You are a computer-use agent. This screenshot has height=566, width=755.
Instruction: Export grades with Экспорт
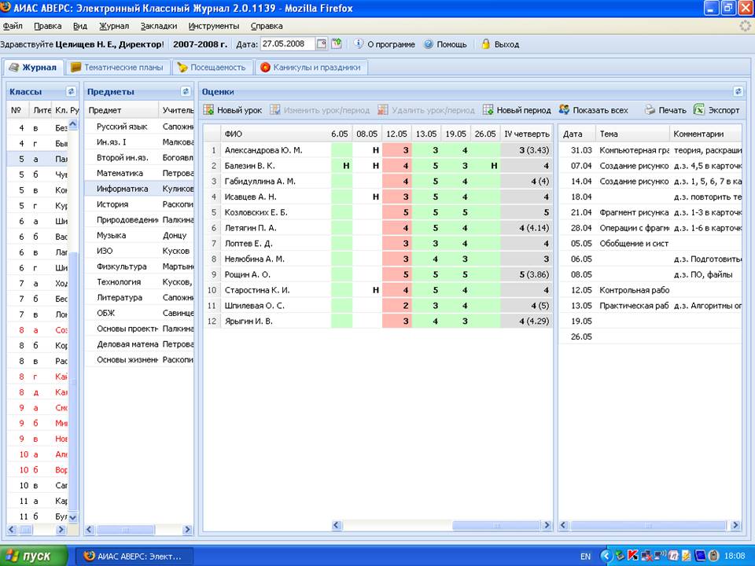click(716, 110)
